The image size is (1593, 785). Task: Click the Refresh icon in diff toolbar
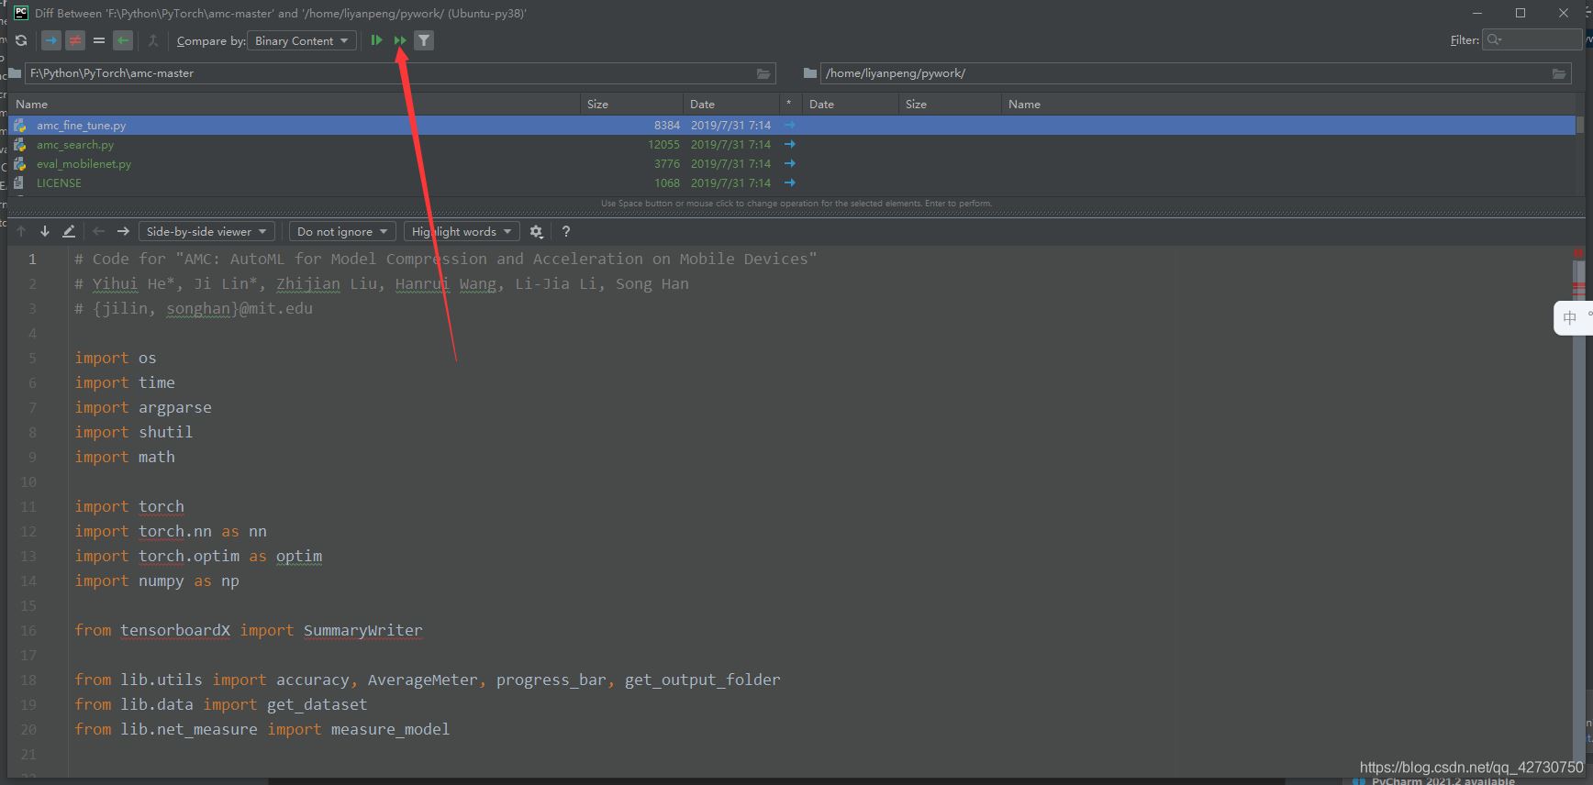[21, 40]
